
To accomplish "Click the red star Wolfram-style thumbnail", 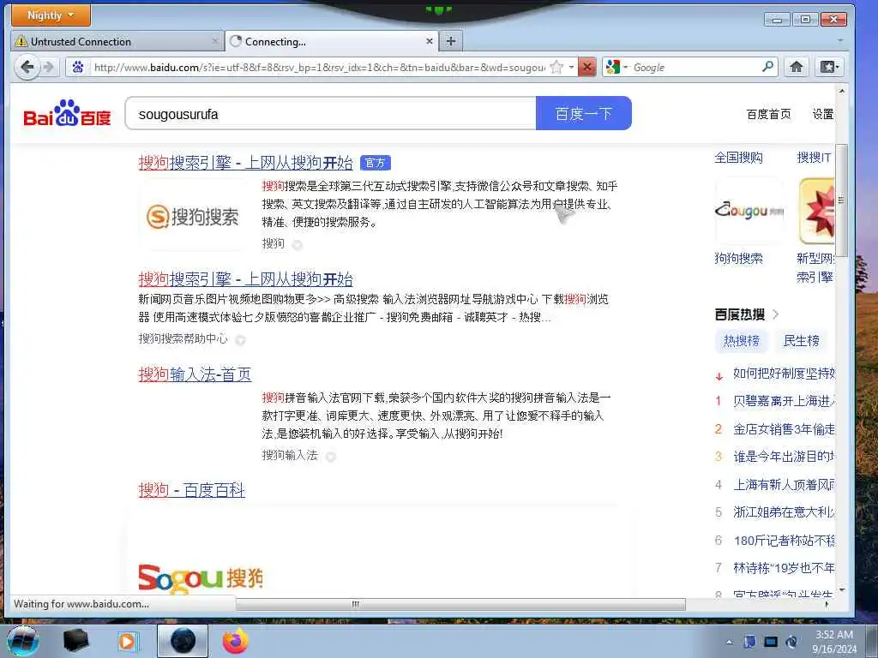I will [817, 211].
